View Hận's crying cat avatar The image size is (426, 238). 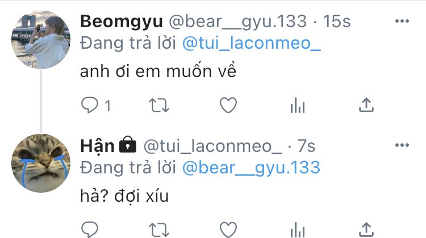pyautogui.click(x=41, y=163)
